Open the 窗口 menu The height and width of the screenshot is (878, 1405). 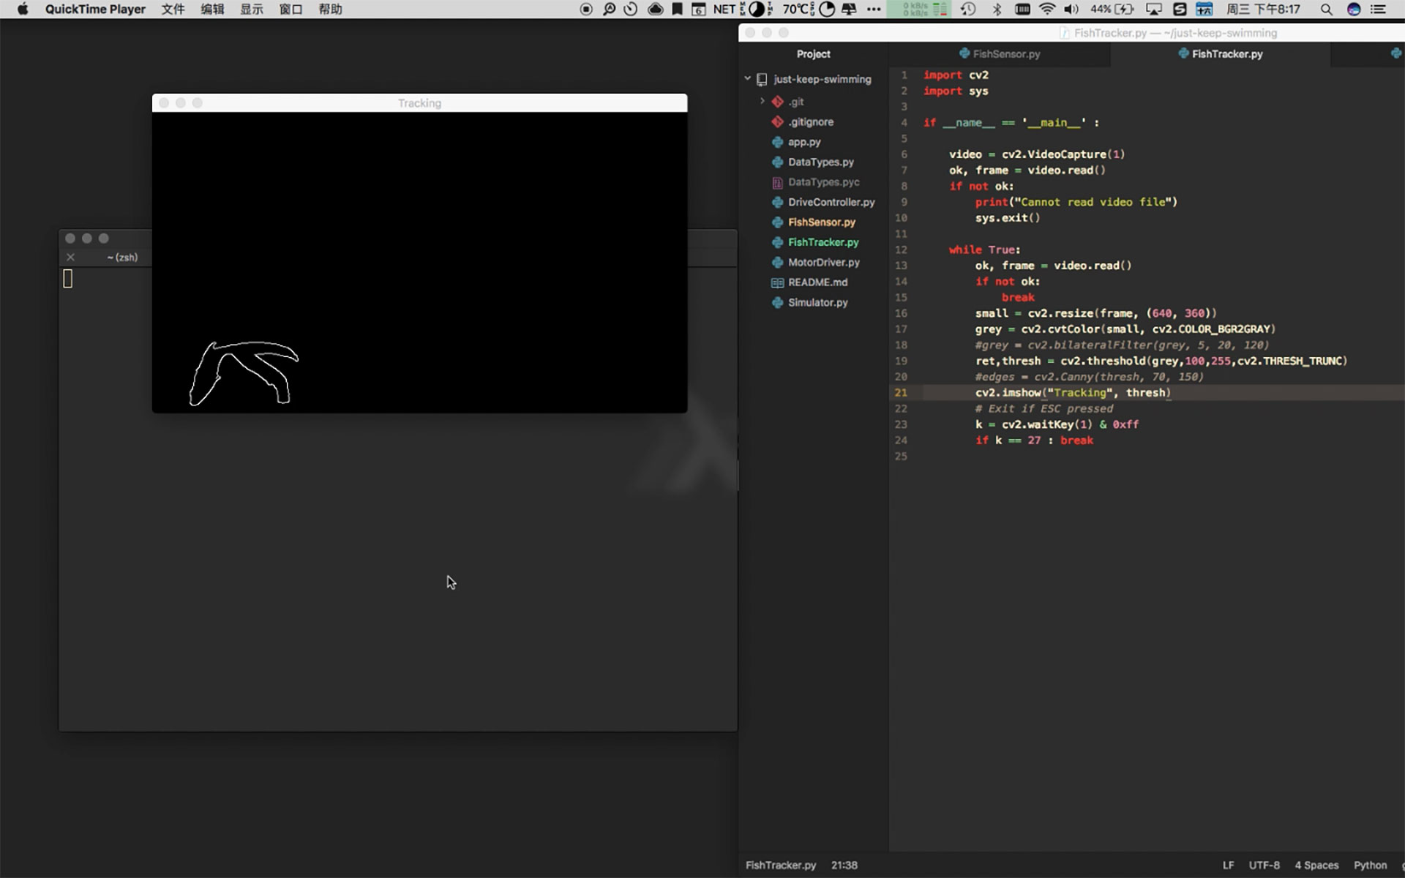tap(291, 10)
